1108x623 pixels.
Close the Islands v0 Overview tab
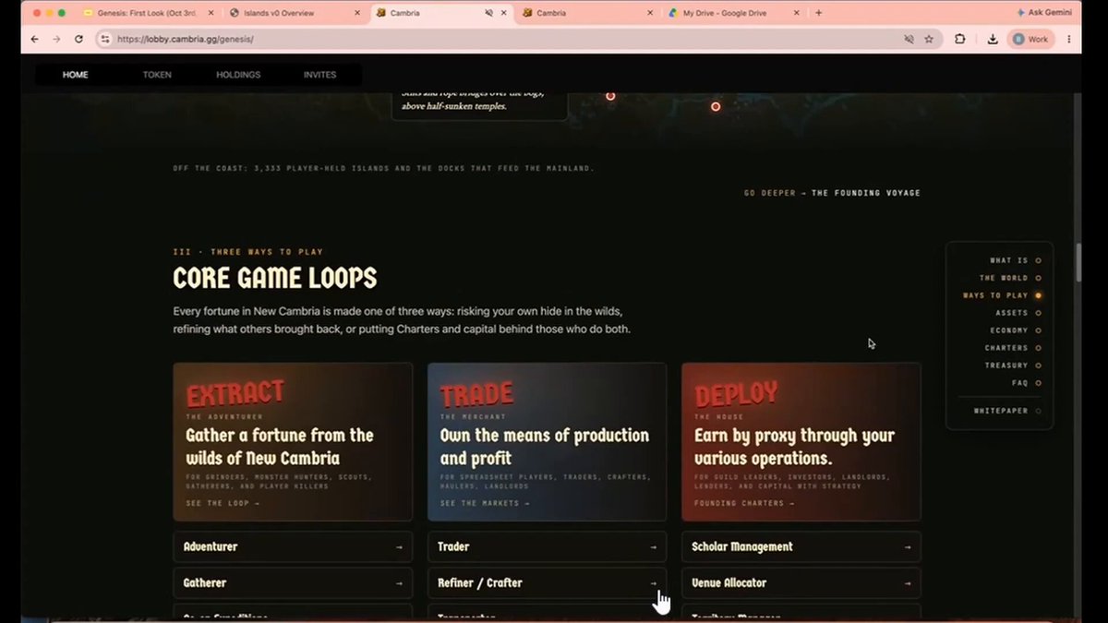355,13
